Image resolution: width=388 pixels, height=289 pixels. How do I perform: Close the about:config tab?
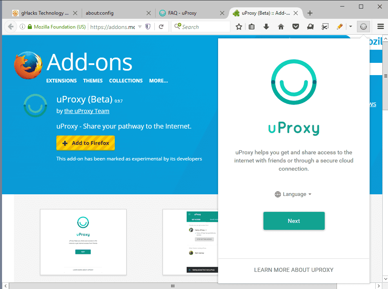[x=149, y=13]
